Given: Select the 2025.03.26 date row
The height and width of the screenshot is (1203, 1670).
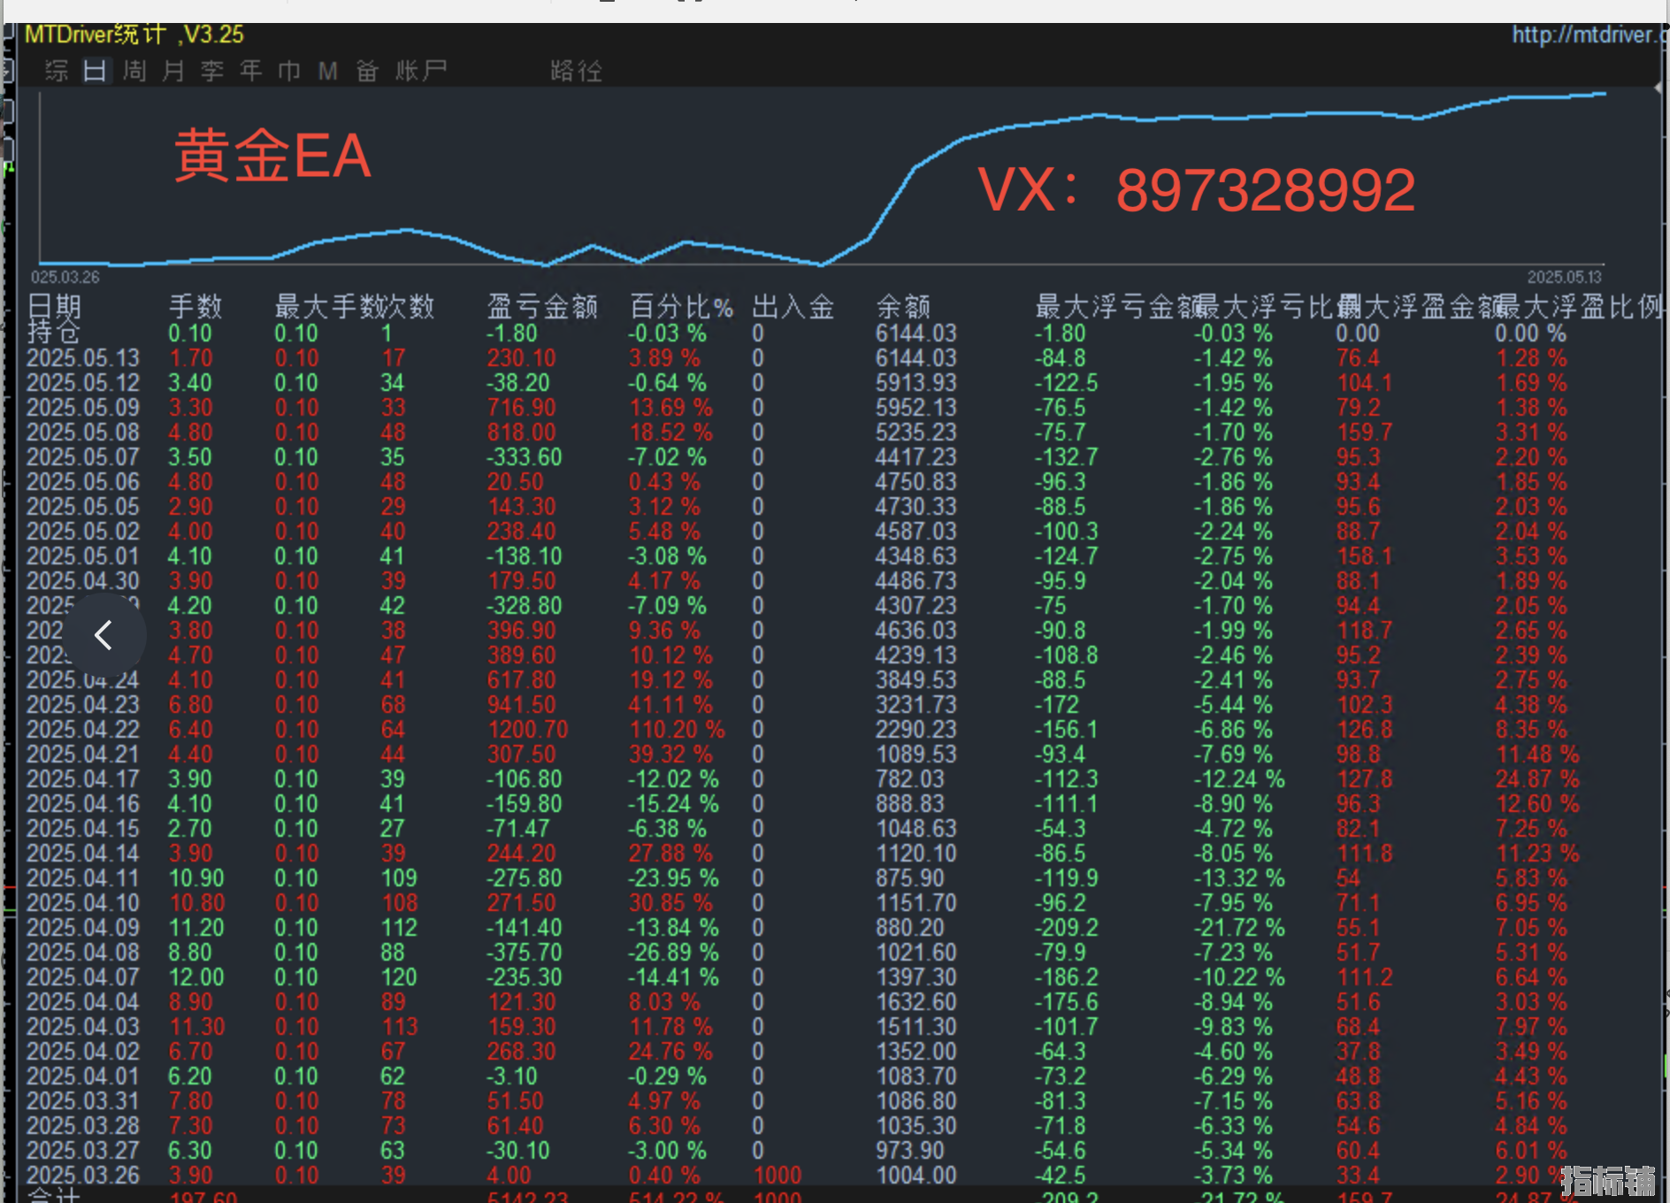Looking at the screenshot, I should coord(83,1176).
